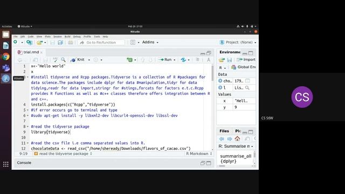Click the New File plus icon
Image resolution: width=345 pixels, height=194 pixels.
[x=16, y=42]
